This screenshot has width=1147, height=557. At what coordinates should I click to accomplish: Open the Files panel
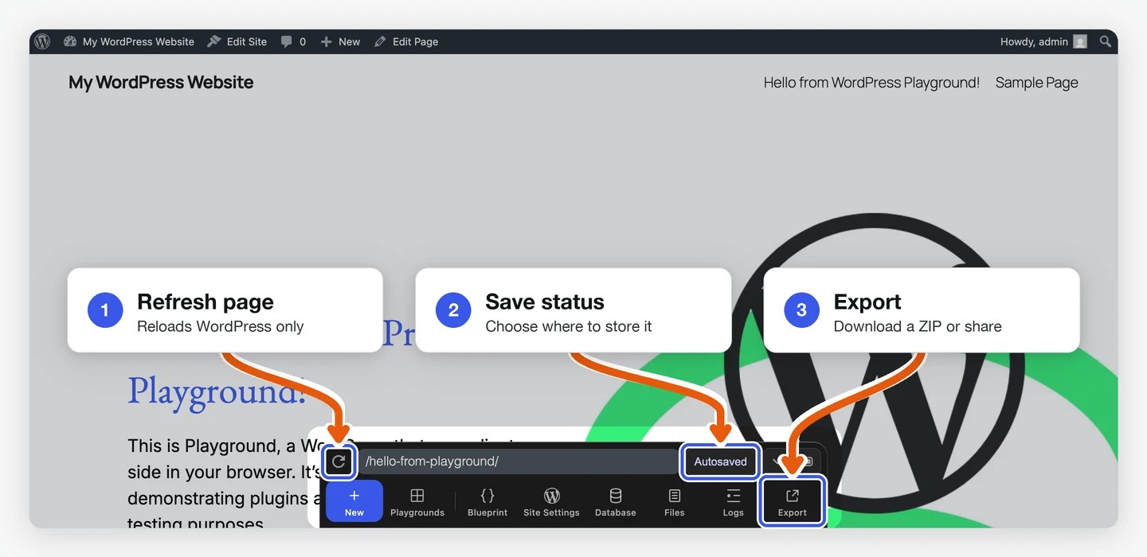click(x=675, y=503)
